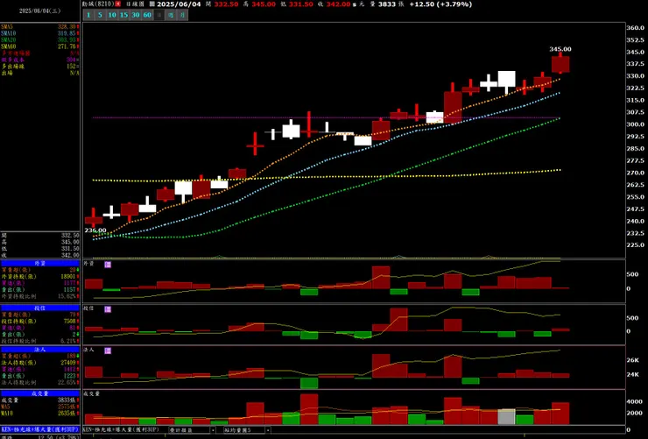Click the blue KEN strategy header bar
648x439 pixels.
39,429
